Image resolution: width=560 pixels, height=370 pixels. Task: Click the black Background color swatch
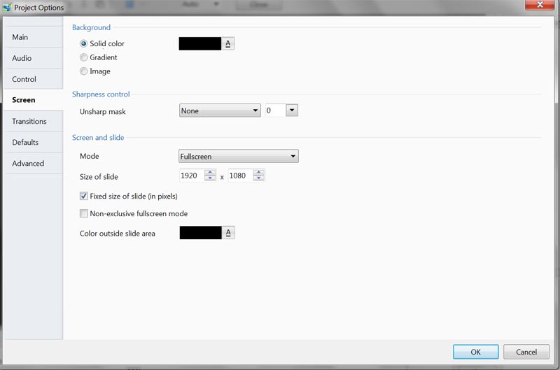[200, 43]
